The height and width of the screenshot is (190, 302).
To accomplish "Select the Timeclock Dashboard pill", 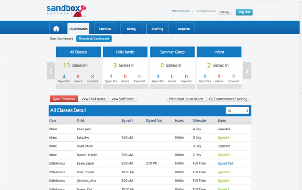I will point(94,39).
